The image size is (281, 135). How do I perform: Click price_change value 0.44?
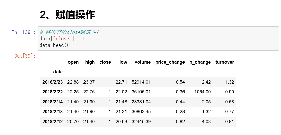tap(180, 102)
